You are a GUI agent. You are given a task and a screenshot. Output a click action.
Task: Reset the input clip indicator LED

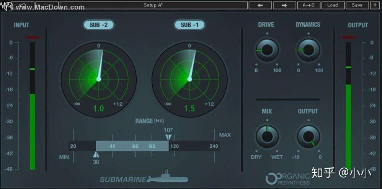tap(33, 37)
